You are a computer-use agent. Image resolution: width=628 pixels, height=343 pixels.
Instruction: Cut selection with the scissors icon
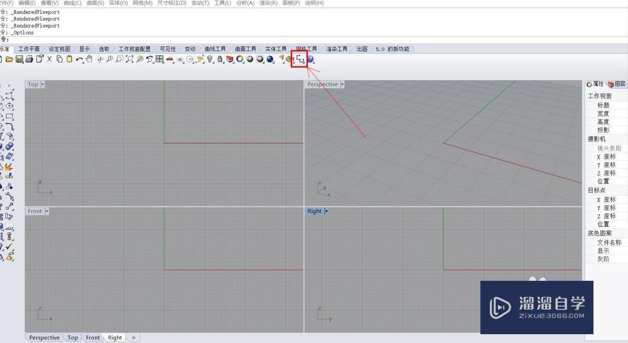tap(49, 59)
